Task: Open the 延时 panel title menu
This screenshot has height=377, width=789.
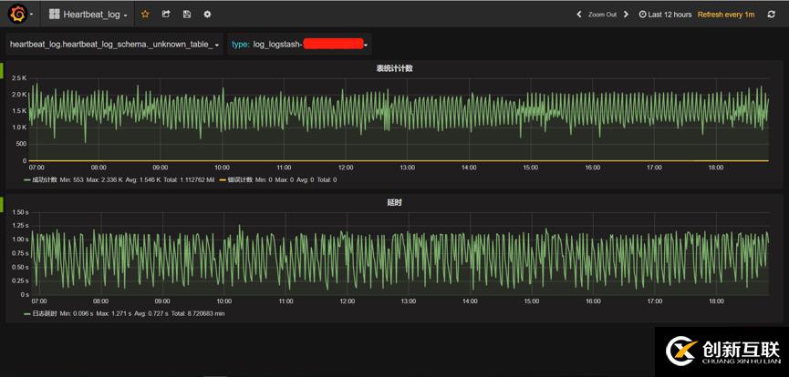Action: 394,202
